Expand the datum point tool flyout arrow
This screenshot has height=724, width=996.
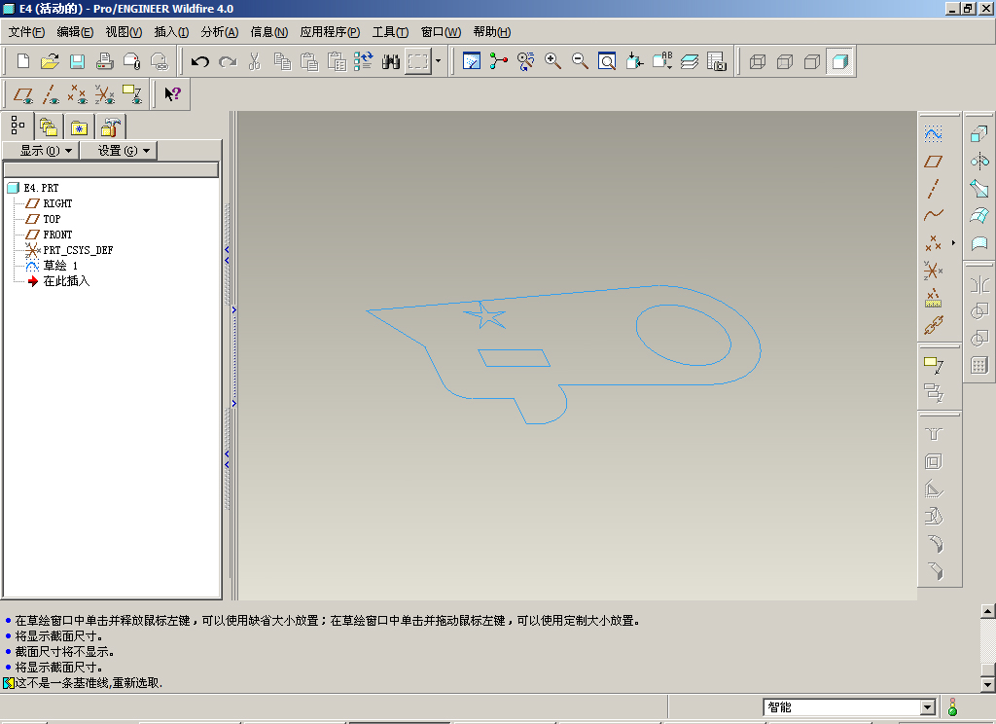(x=953, y=243)
